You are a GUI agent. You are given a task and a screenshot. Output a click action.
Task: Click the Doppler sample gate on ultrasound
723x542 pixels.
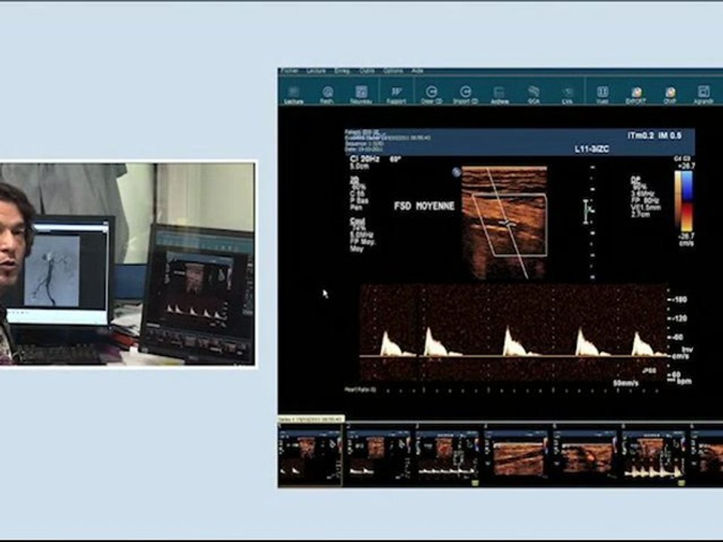coord(508,224)
